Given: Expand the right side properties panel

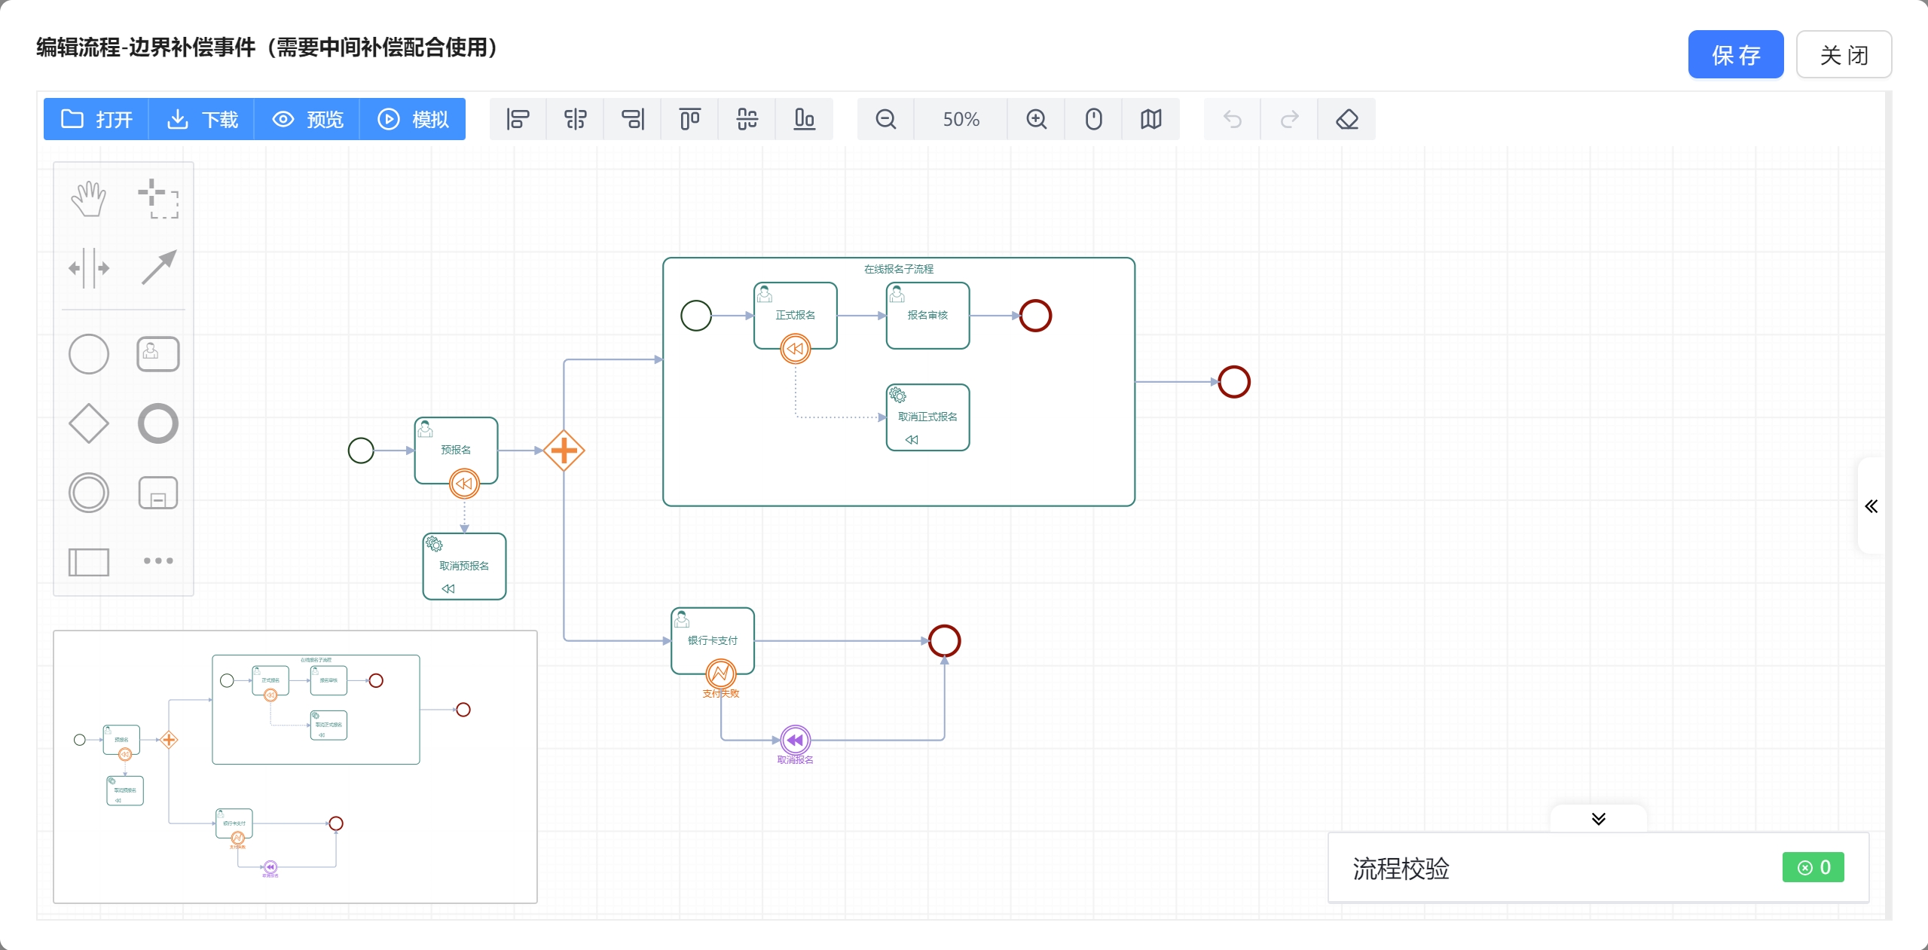Looking at the screenshot, I should tap(1871, 506).
